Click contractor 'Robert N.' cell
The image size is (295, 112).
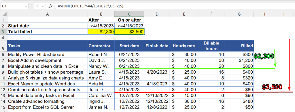tap(101, 55)
